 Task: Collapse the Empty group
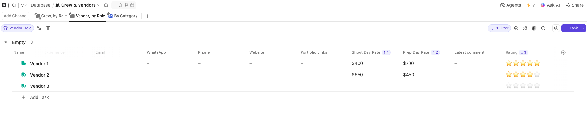(6, 42)
